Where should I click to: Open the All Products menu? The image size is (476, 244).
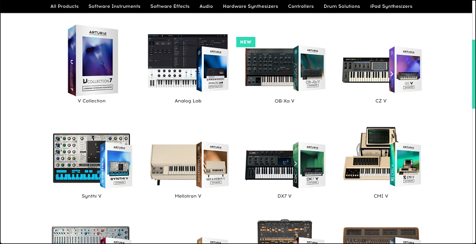64,6
